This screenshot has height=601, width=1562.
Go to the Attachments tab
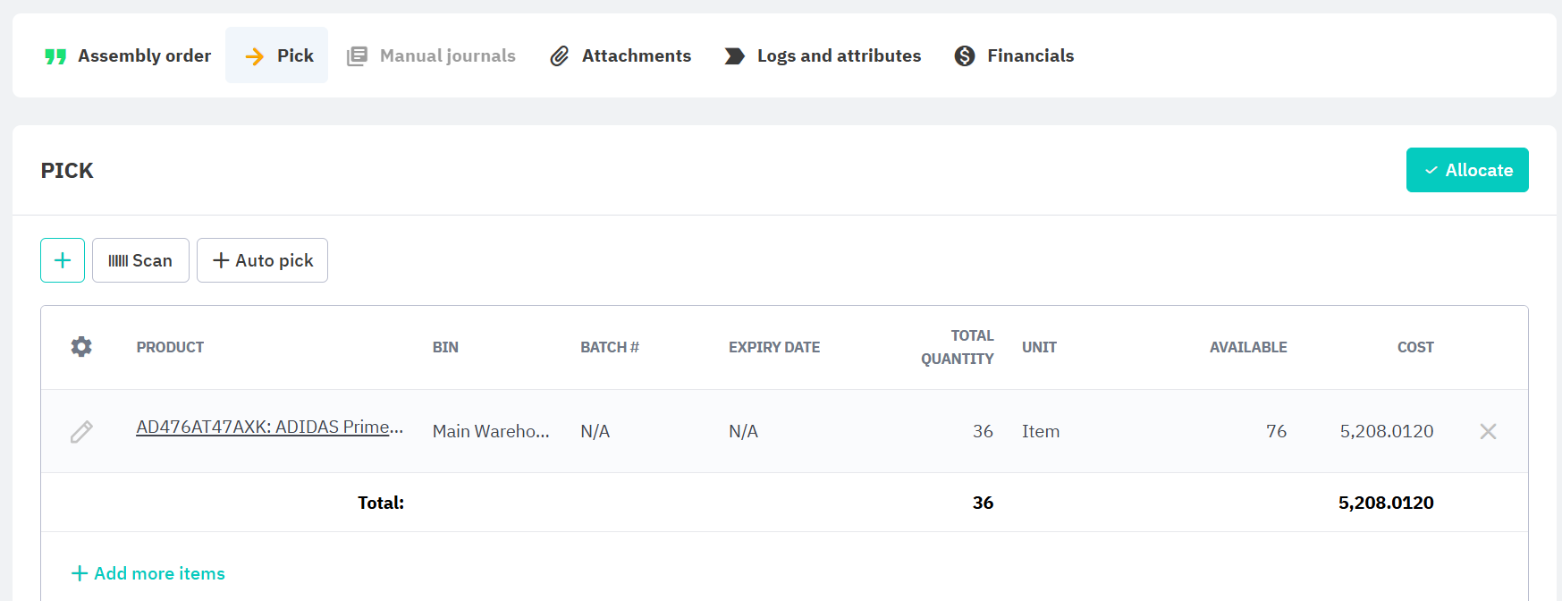[621, 55]
